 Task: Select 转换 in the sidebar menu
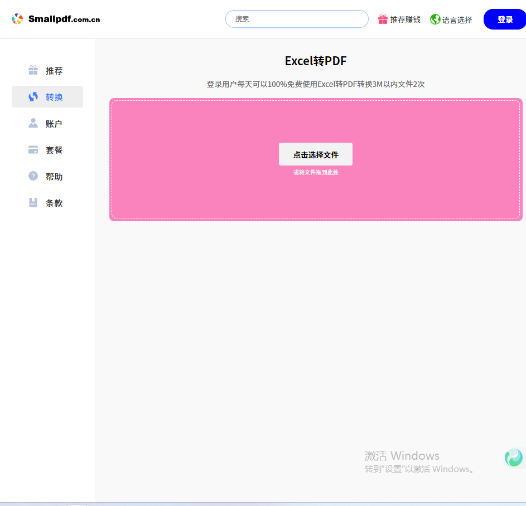click(47, 97)
